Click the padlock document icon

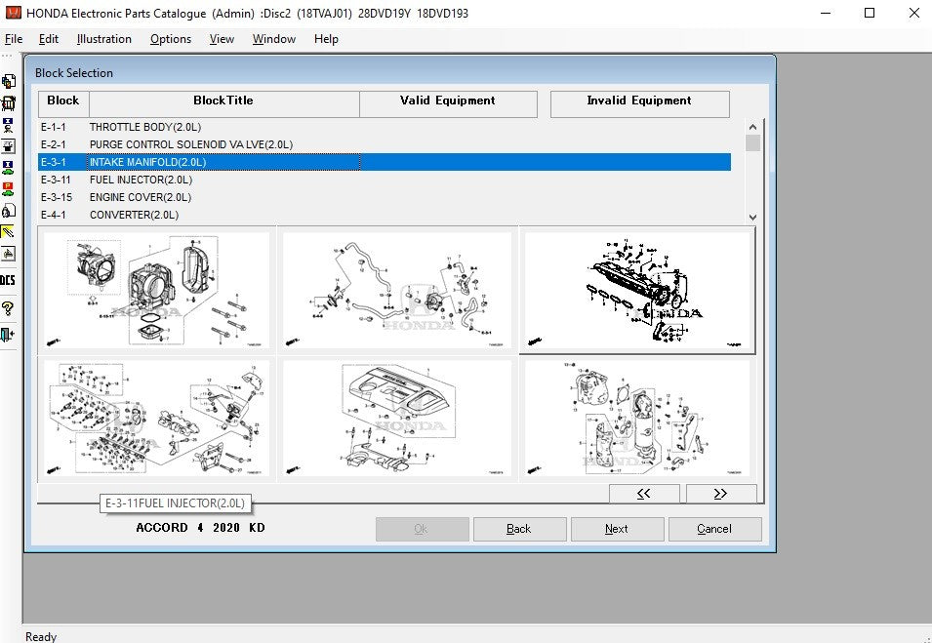[x=8, y=210]
